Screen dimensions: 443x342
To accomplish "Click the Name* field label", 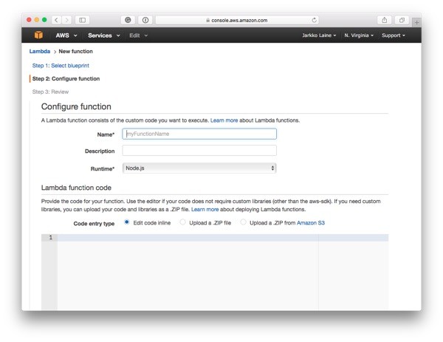I will (x=106, y=134).
